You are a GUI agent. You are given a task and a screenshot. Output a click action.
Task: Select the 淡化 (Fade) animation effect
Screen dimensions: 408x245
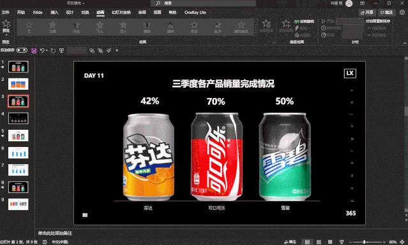point(76,27)
